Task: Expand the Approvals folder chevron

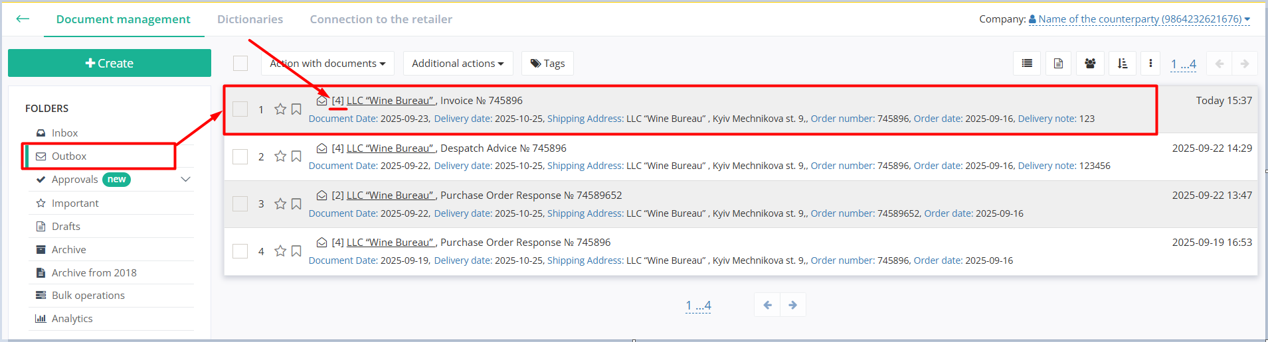Action: 185,180
